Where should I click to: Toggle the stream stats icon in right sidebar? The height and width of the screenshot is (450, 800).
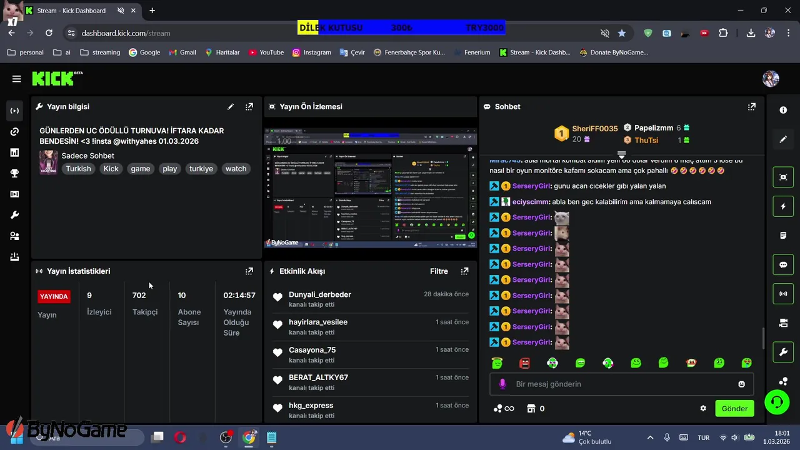click(x=783, y=294)
